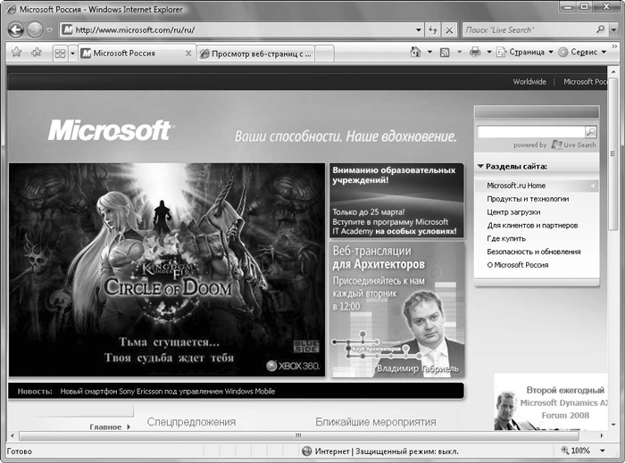Click the Home page icon
This screenshot has height=463, width=625.
pyautogui.click(x=415, y=53)
